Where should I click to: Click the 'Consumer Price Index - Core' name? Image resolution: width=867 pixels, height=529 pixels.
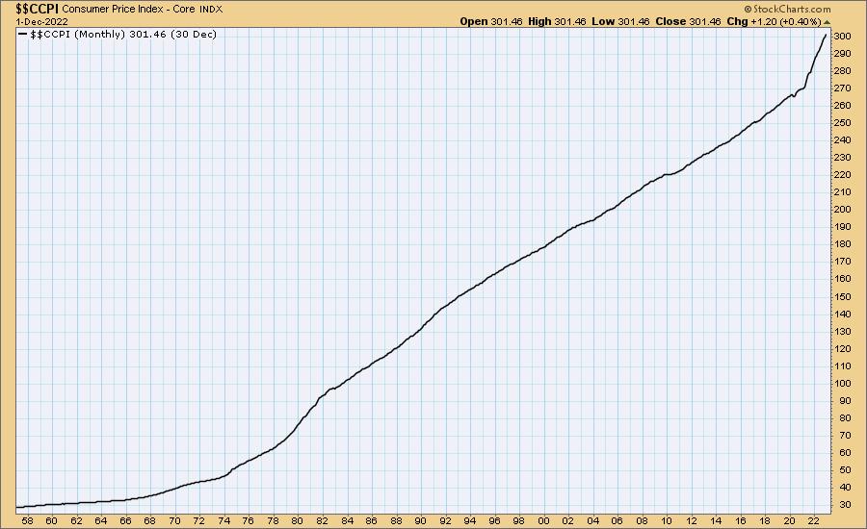pos(128,10)
